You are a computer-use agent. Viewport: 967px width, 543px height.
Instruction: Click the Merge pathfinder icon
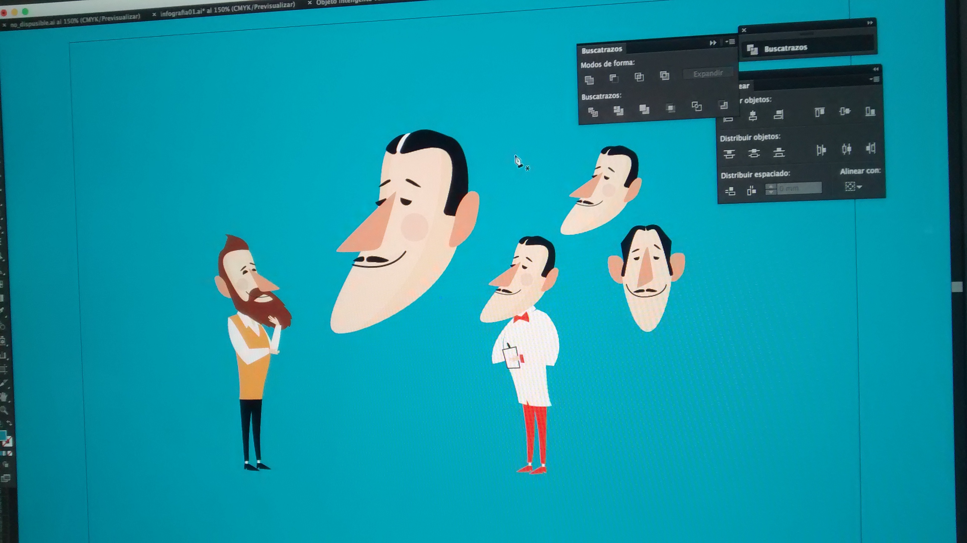pos(644,109)
